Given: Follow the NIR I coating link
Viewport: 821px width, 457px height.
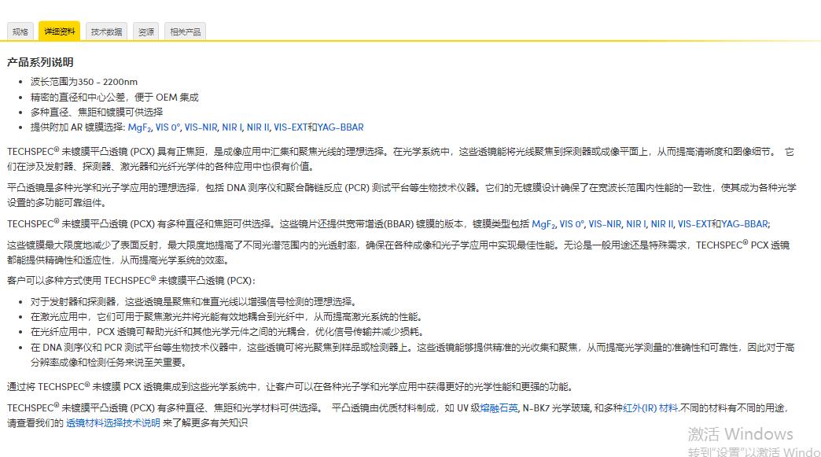Looking at the screenshot, I should (x=233, y=127).
